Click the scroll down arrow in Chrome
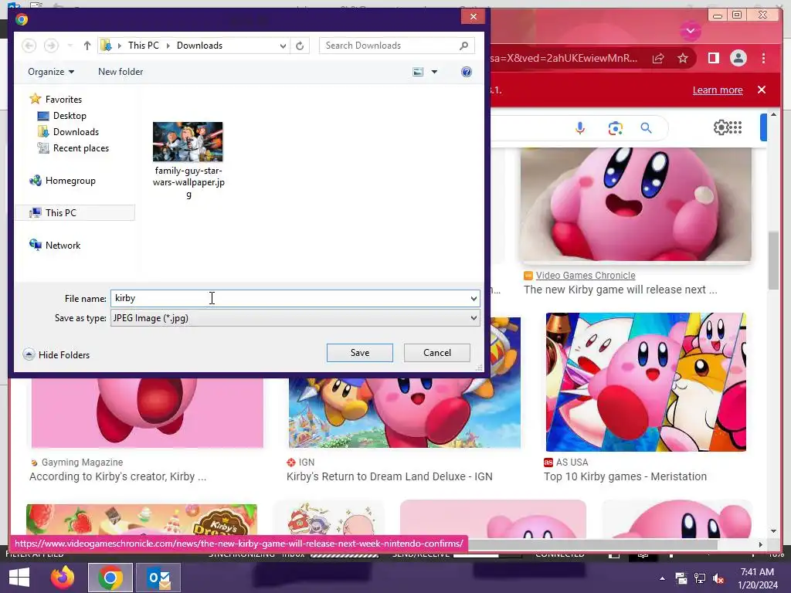Viewport: 791px width, 593px height. pos(773,531)
